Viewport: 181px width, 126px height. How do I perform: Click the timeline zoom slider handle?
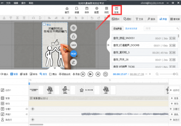(x=174, y=74)
